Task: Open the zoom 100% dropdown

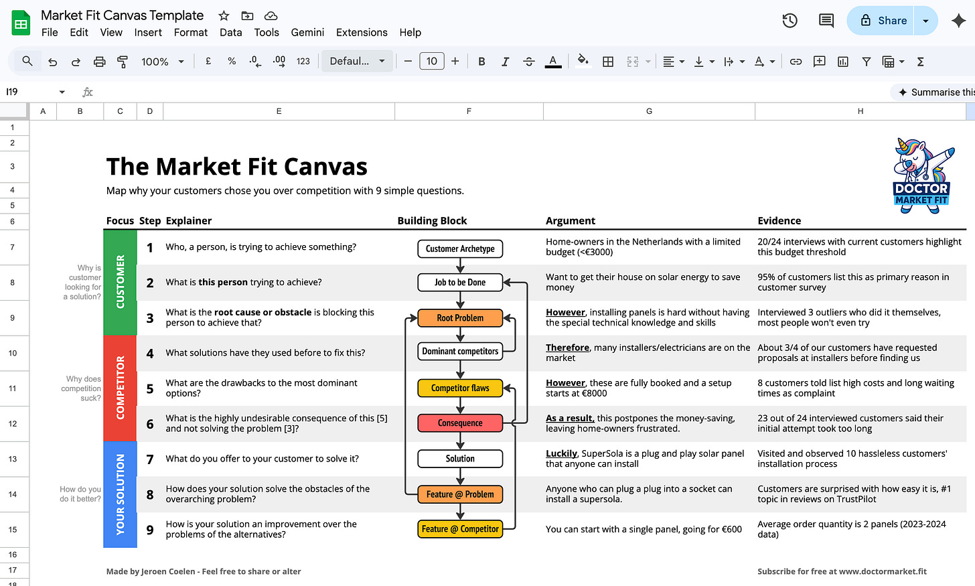Action: coord(163,62)
